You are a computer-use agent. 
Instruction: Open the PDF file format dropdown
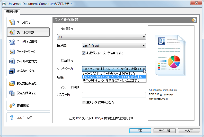(x=101, y=37)
